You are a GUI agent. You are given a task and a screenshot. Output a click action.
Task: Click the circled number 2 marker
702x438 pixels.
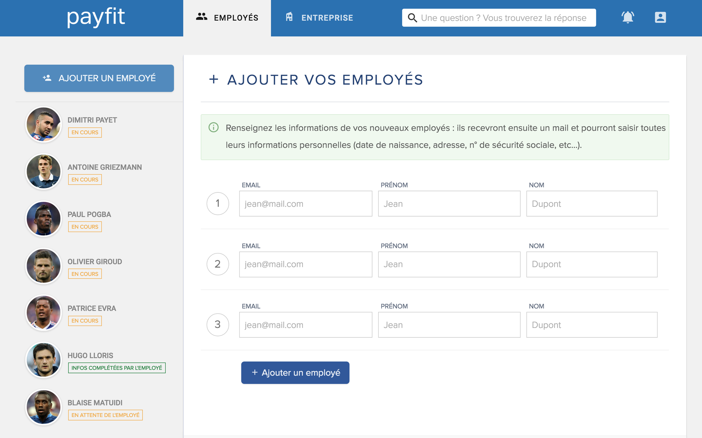[x=218, y=264]
